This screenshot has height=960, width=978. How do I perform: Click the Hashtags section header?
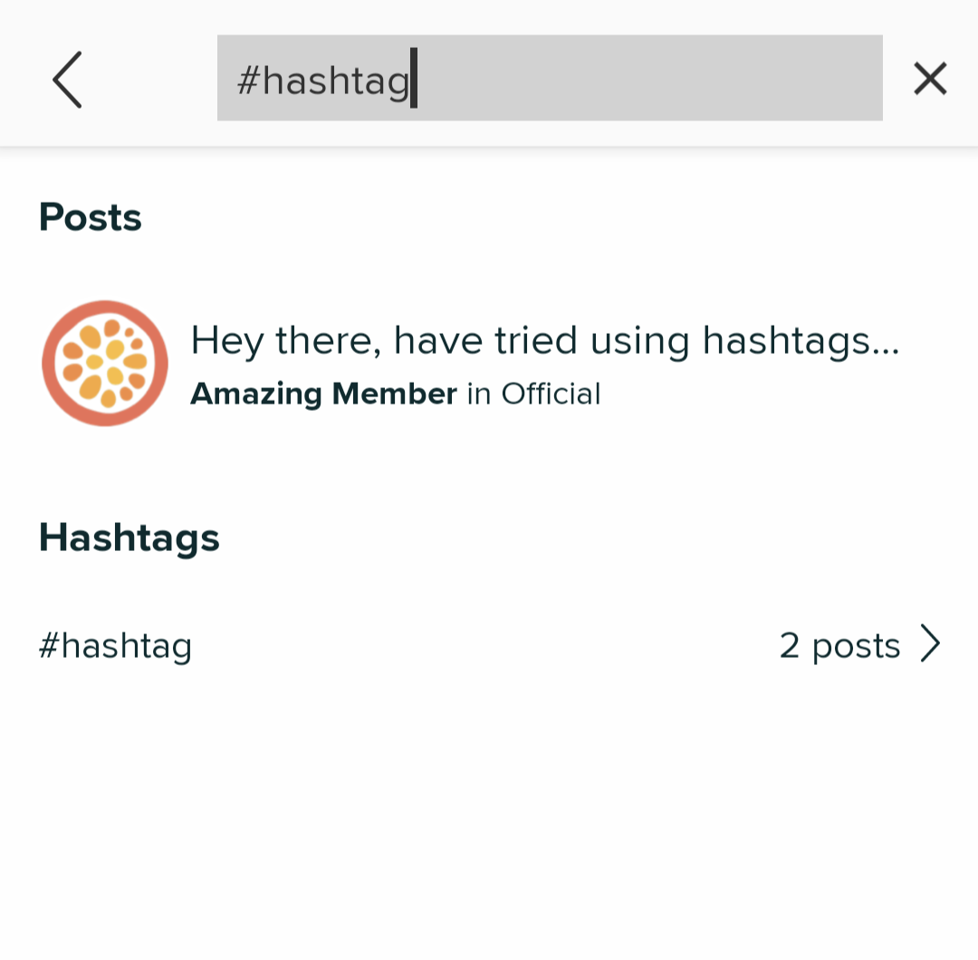click(129, 537)
